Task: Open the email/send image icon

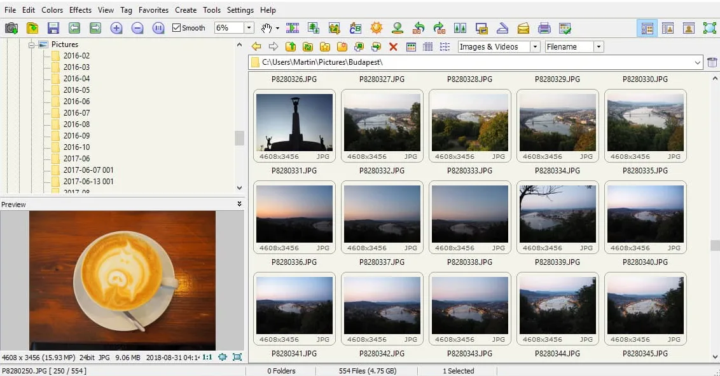Action: click(523, 27)
